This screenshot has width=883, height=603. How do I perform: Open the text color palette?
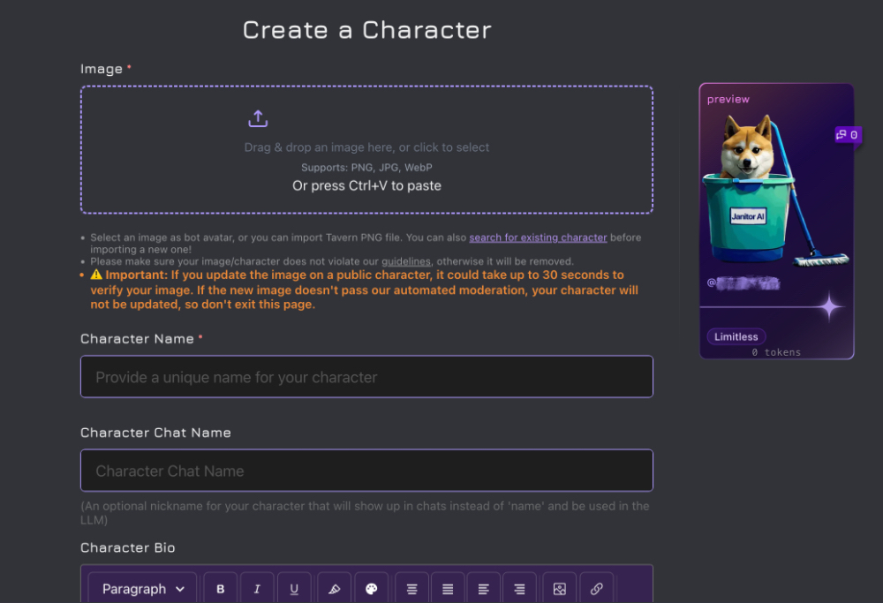(371, 589)
